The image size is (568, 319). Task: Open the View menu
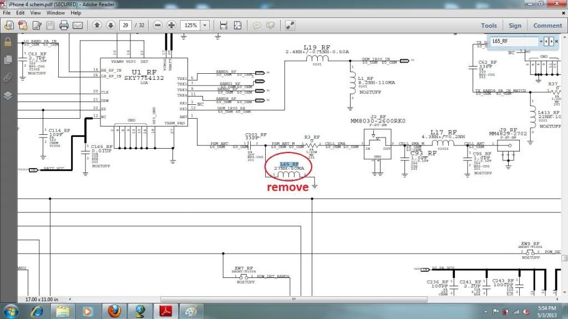[35, 12]
